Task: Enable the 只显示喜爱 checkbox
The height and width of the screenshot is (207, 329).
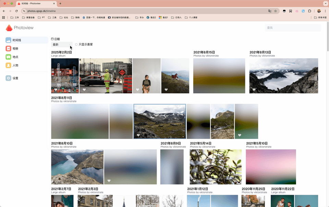Action: [76, 44]
